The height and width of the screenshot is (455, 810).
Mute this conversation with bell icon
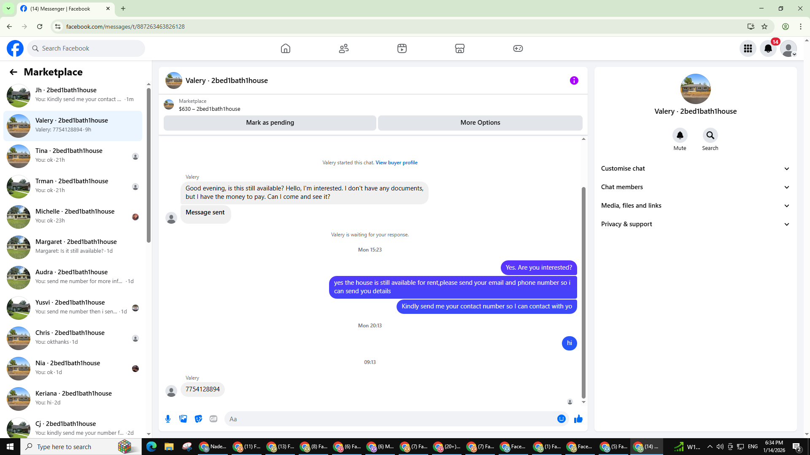tap(680, 135)
